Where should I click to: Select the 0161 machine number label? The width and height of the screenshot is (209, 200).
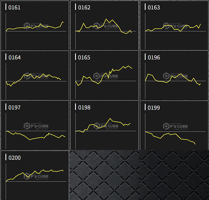[15, 7]
